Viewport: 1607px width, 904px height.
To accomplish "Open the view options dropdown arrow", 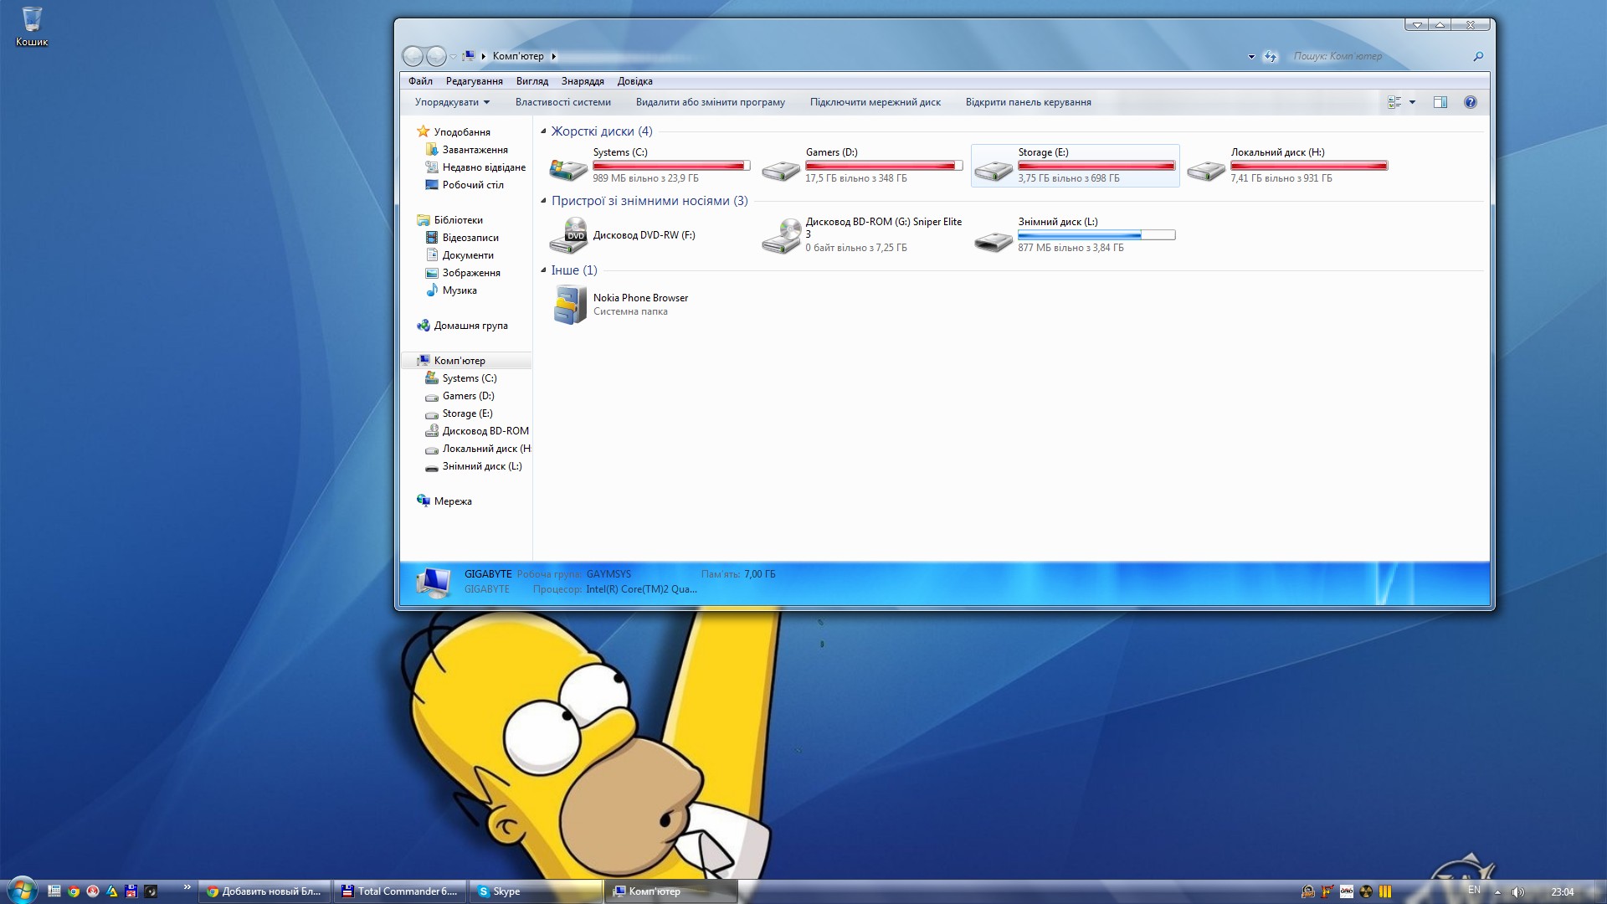I will pos(1412,102).
